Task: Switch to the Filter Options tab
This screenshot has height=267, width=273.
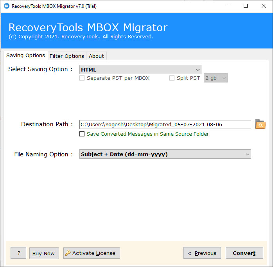Action: (67, 56)
